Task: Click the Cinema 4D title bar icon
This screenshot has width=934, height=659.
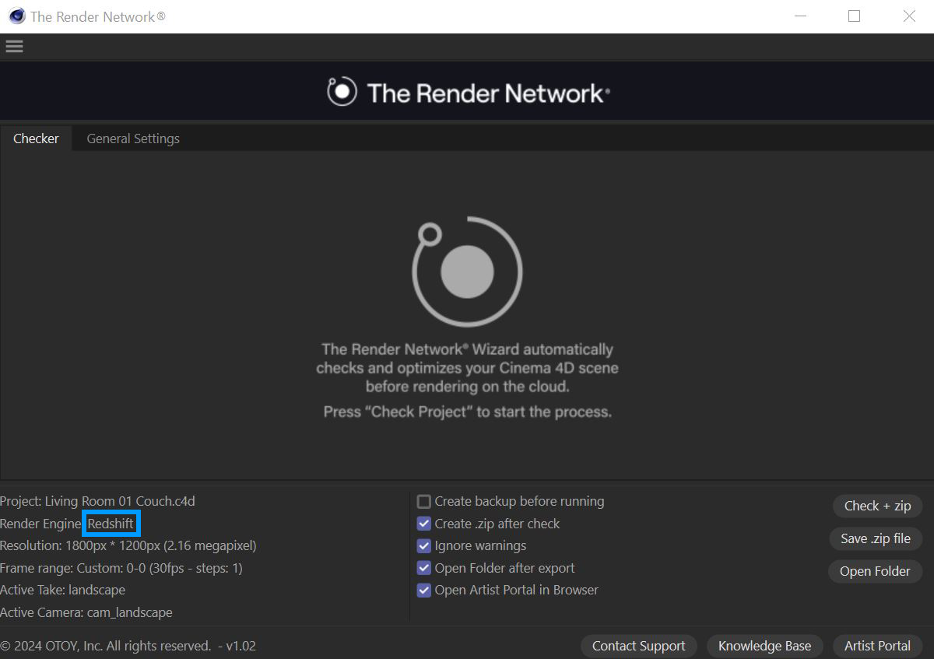Action: 16,16
